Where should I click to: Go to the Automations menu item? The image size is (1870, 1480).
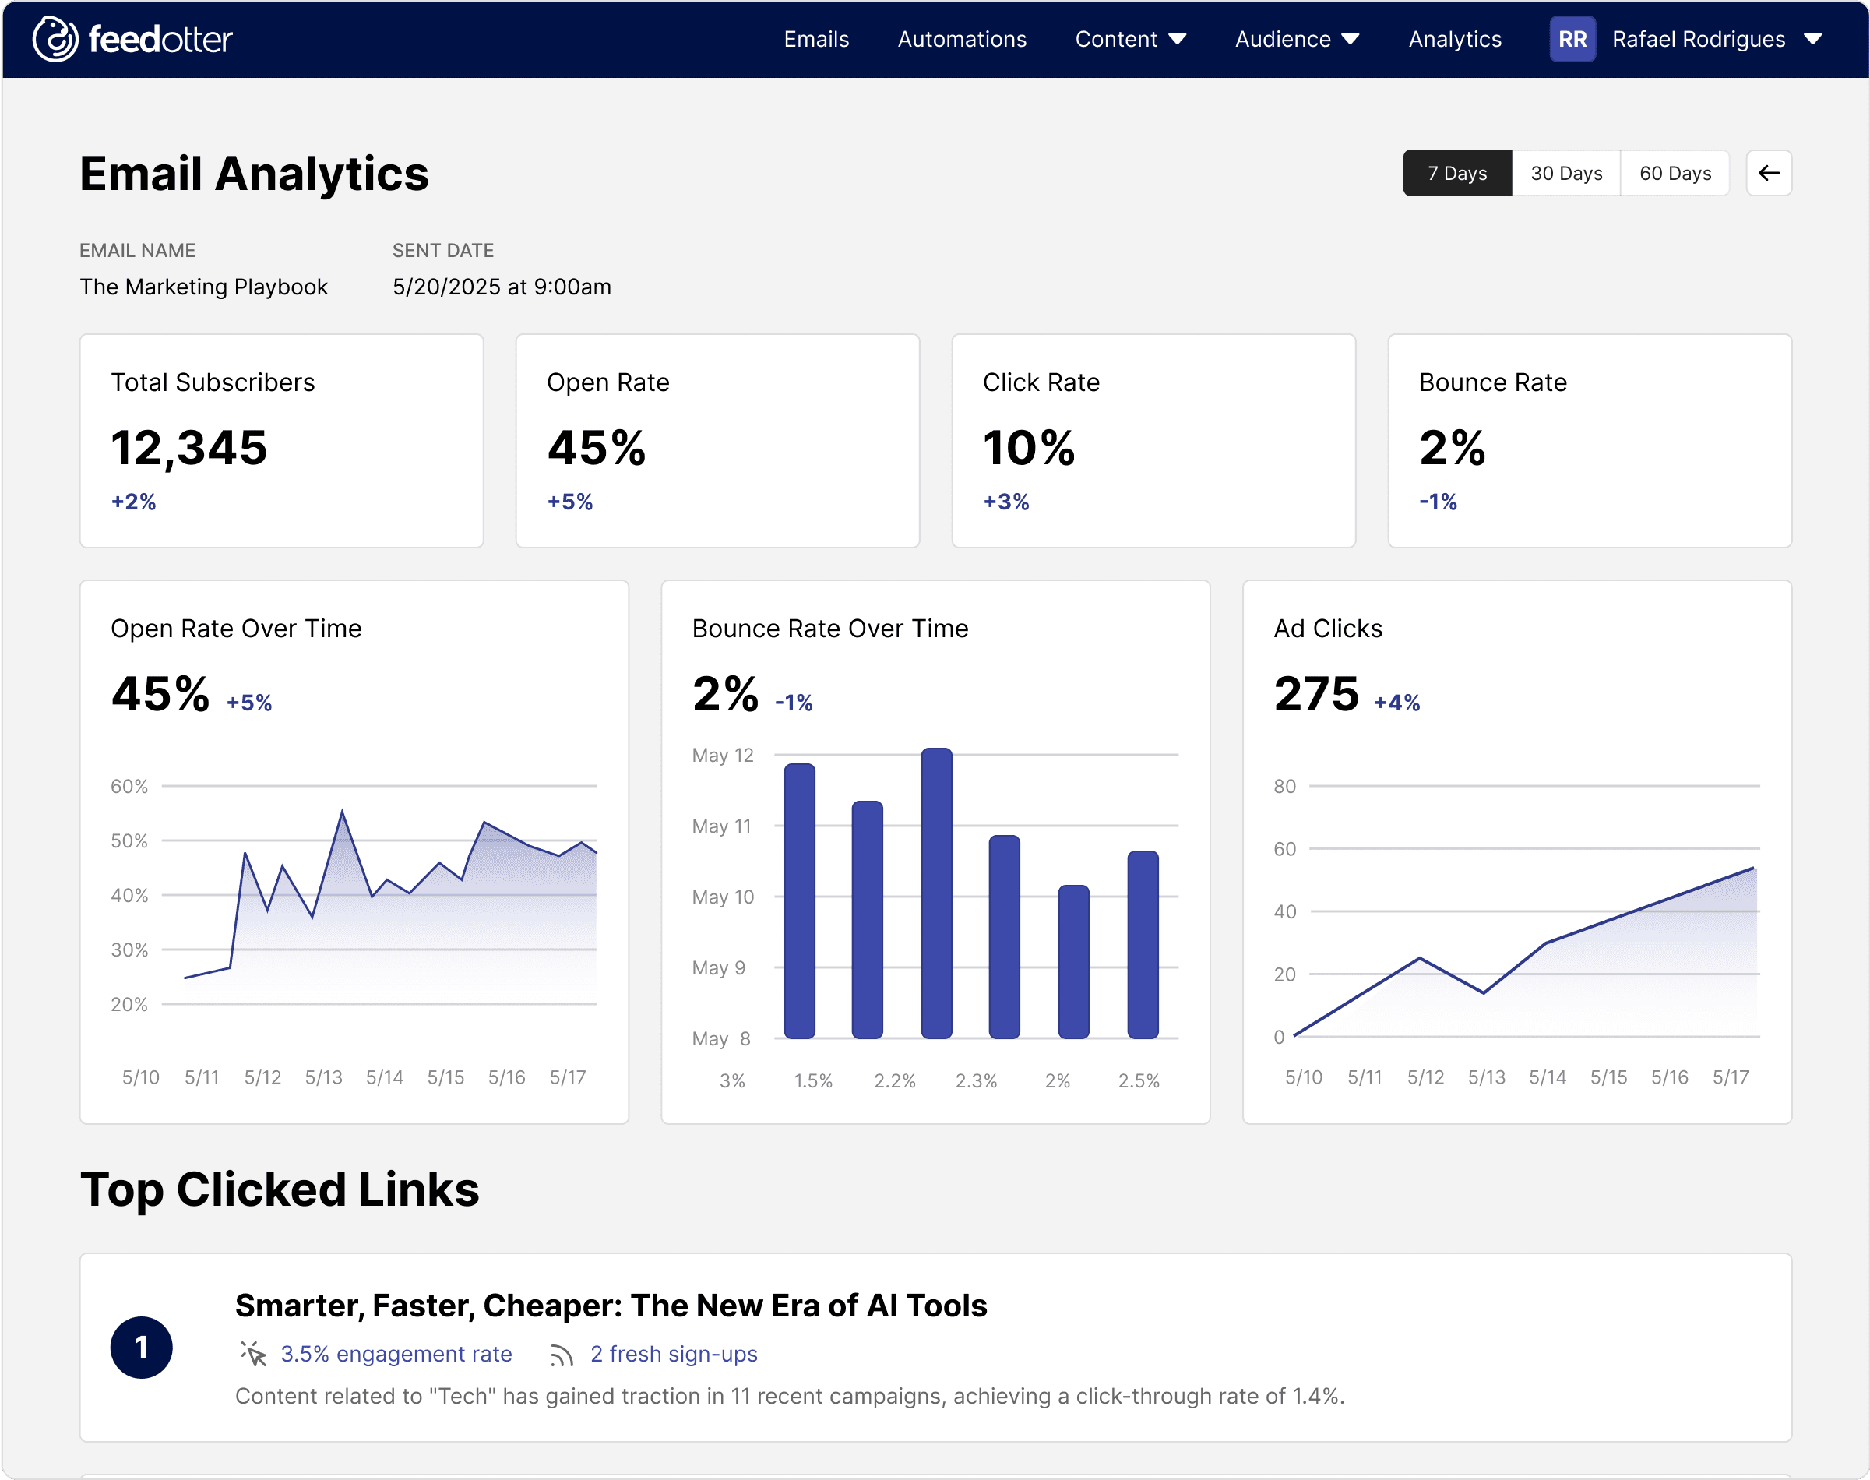point(961,39)
